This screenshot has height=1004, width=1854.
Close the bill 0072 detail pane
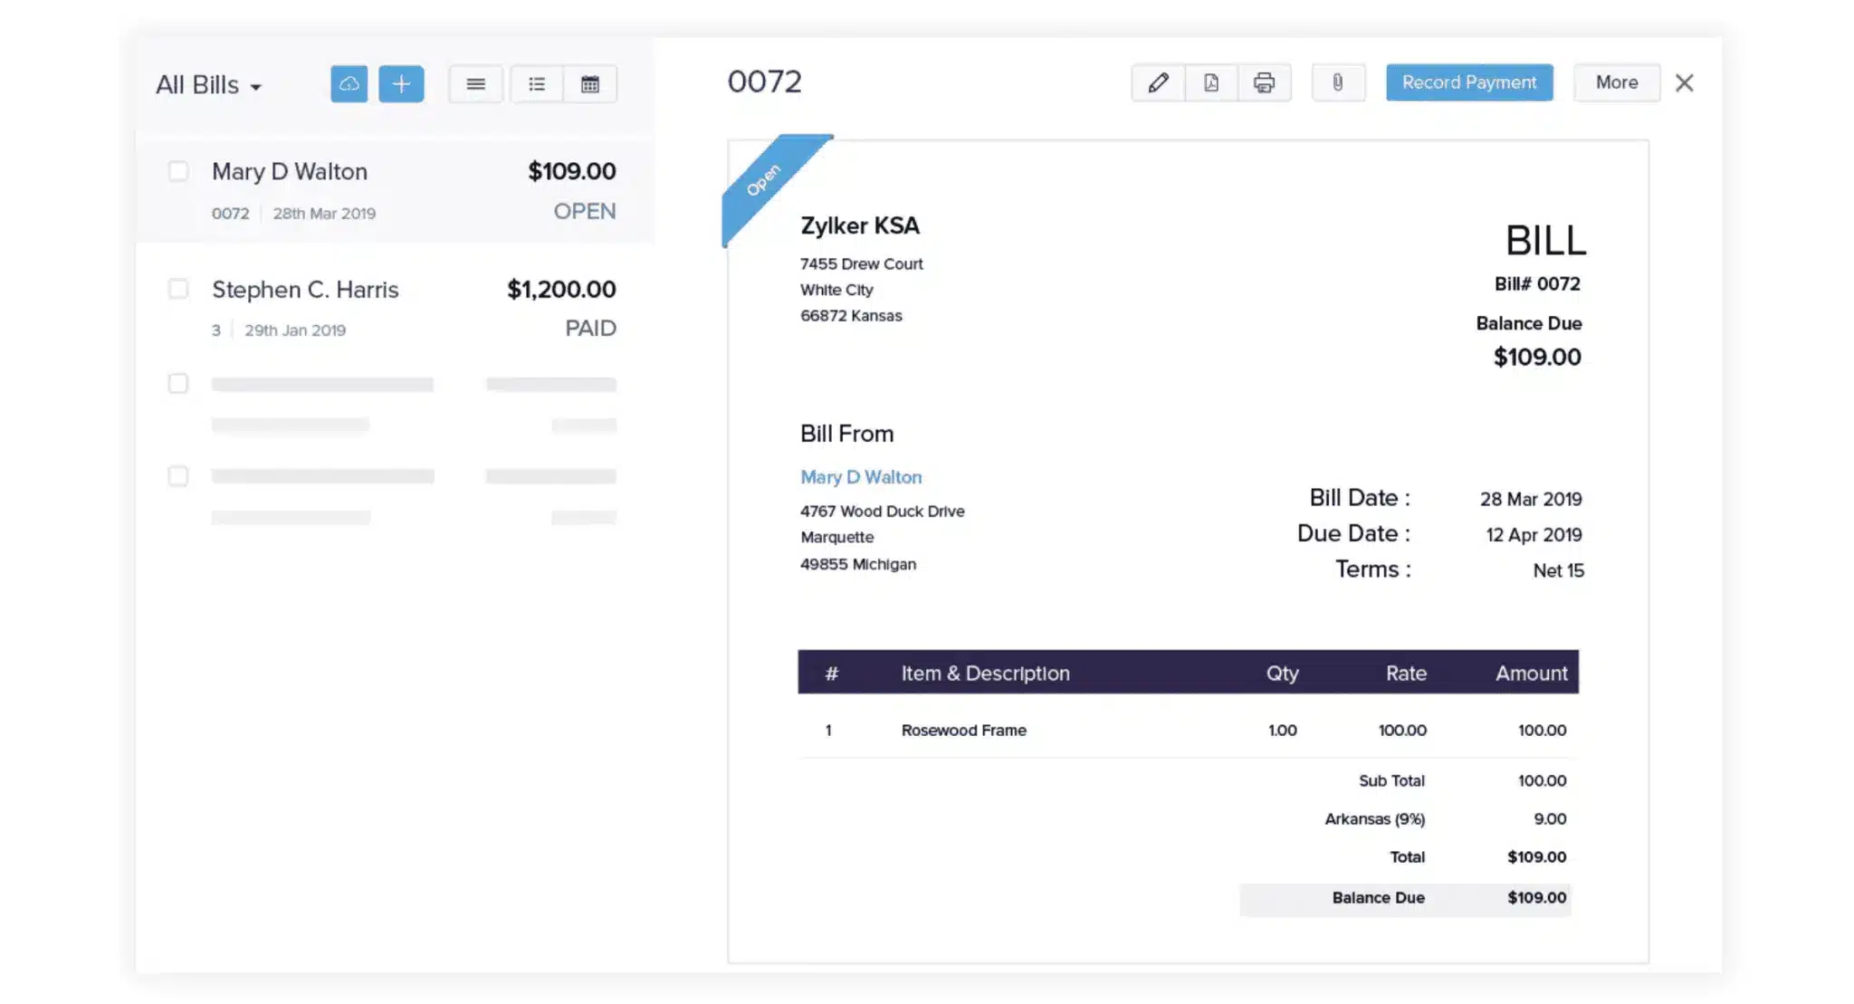click(1684, 82)
